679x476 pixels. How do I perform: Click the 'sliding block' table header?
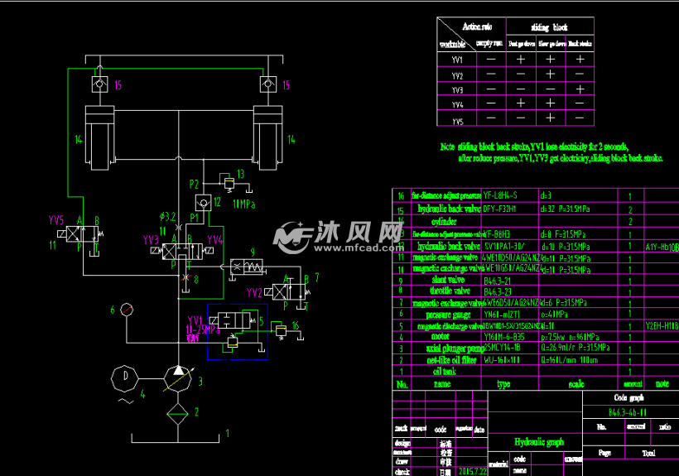[550, 27]
